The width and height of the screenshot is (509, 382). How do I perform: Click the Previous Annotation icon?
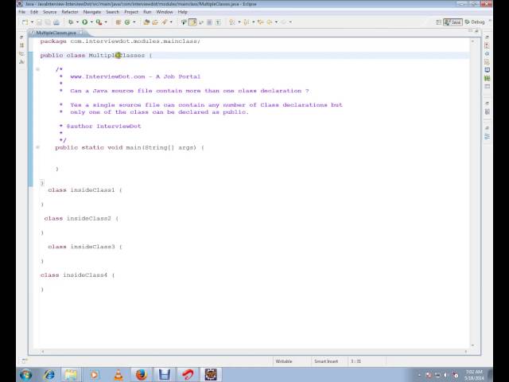(247, 22)
